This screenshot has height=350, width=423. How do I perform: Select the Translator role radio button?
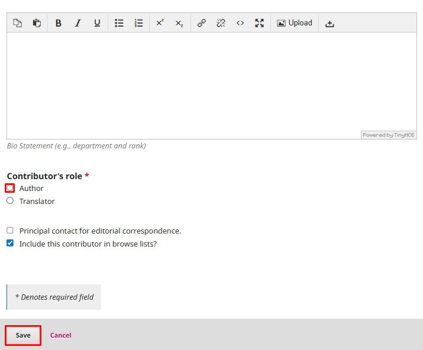point(10,200)
